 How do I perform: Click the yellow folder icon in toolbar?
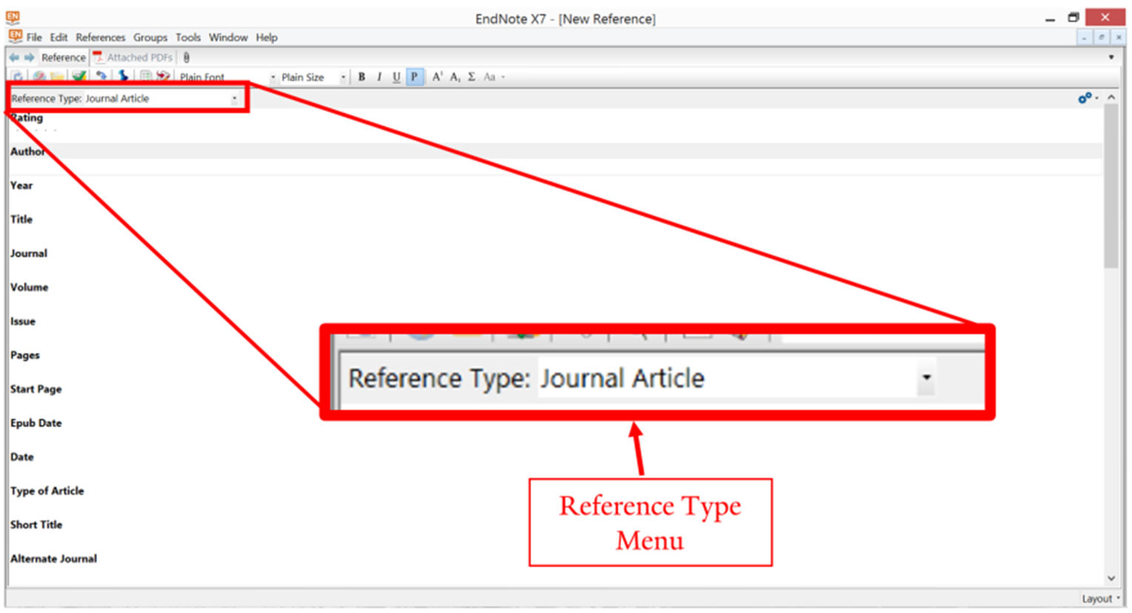pyautogui.click(x=57, y=76)
